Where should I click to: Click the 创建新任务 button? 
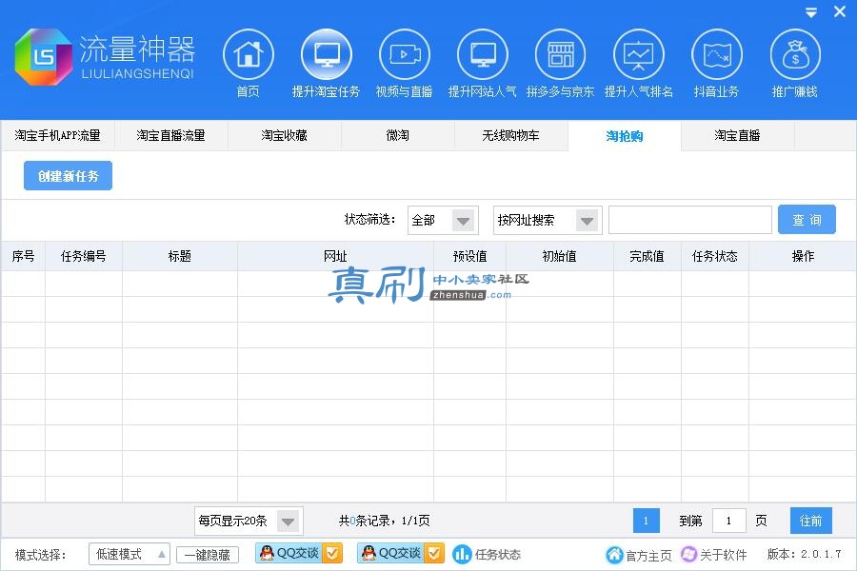[x=68, y=175]
